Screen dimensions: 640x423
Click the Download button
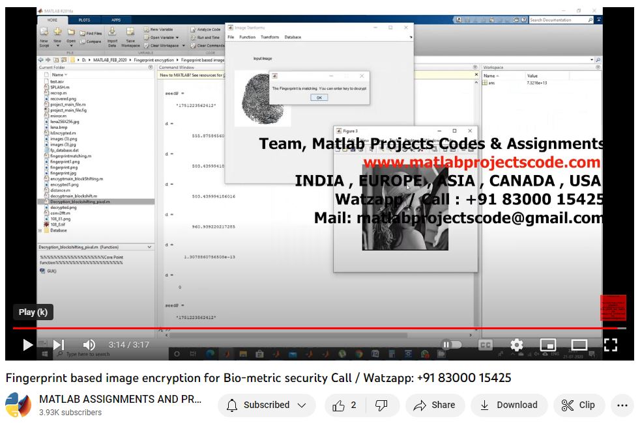509,405
